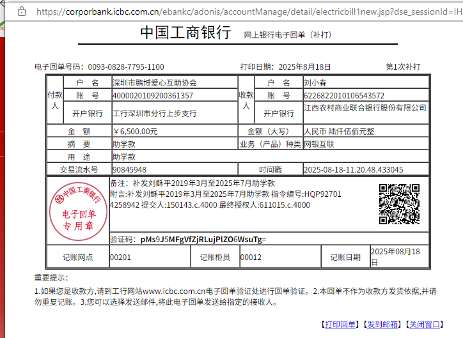463x338 pixels.
Task: Click 业务（产品）种类 label
Action: coord(271,144)
